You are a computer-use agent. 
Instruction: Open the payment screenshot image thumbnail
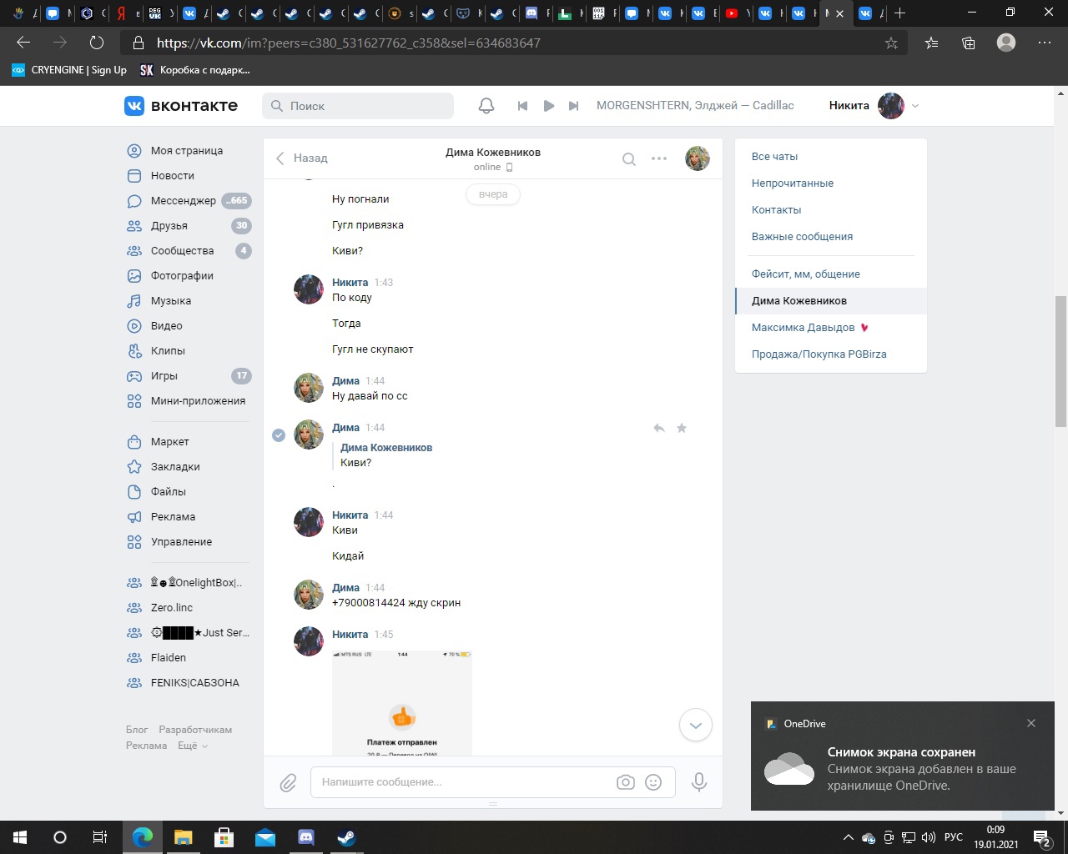pos(402,702)
